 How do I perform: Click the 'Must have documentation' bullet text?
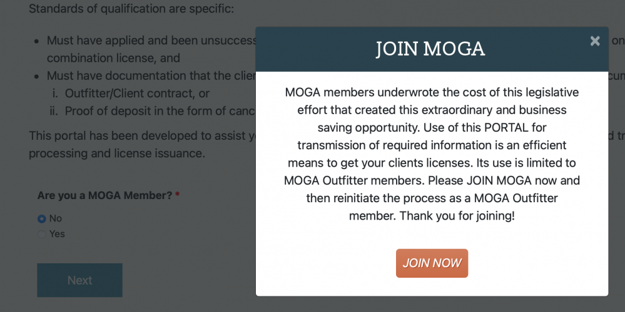[x=151, y=76]
